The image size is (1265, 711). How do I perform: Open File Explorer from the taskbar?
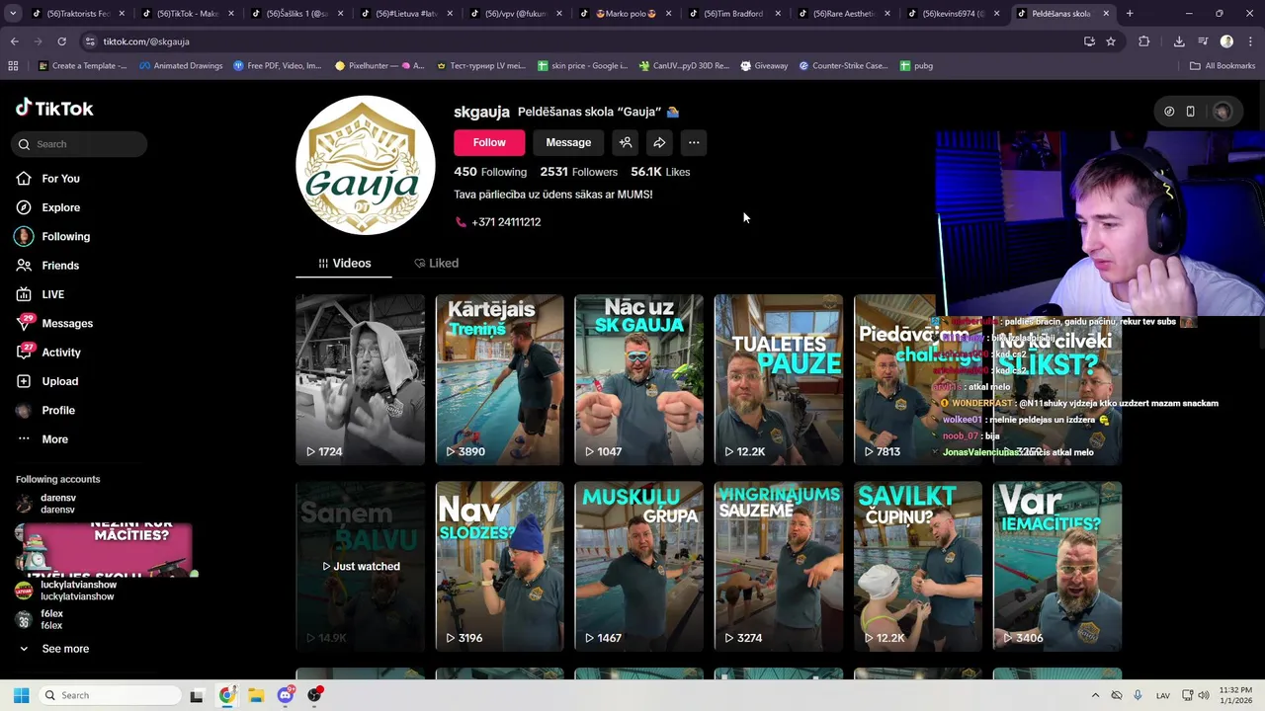pos(255,695)
